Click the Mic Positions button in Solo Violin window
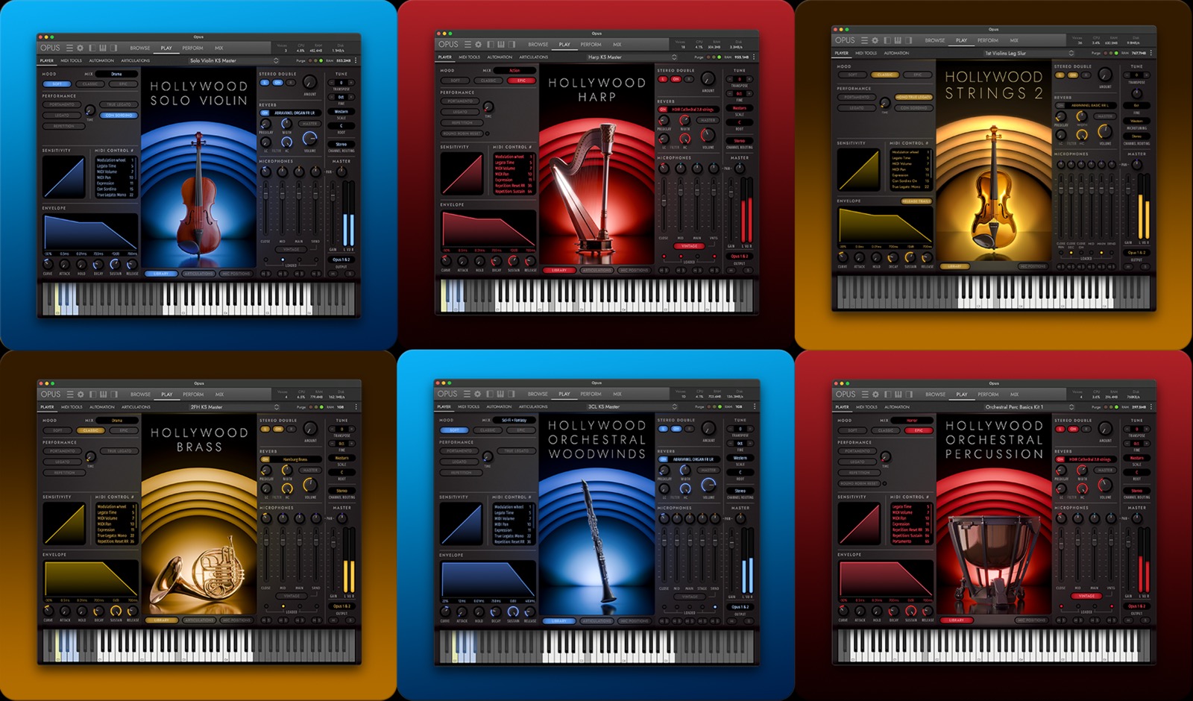 click(236, 274)
